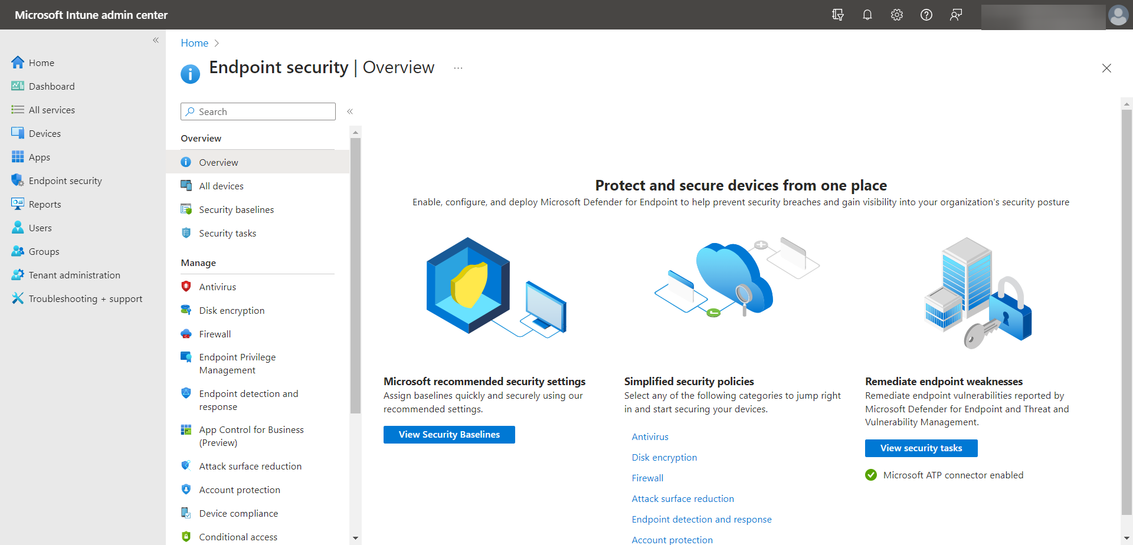This screenshot has width=1133, height=545.
Task: Collapse the Endpoint security submenu pane
Action: [x=350, y=111]
